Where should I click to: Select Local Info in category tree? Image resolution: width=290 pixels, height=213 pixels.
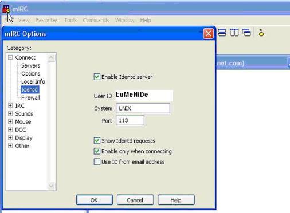pos(33,81)
